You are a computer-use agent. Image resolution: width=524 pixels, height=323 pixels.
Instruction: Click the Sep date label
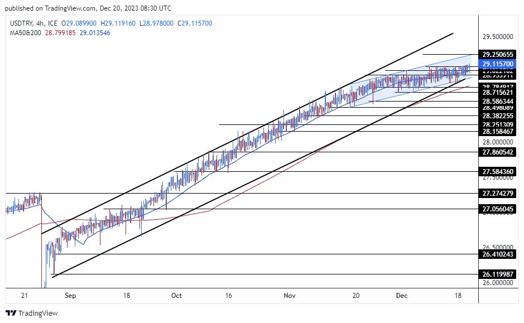pyautogui.click(x=70, y=296)
